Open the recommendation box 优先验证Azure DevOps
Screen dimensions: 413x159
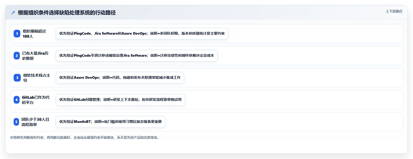pos(120,78)
